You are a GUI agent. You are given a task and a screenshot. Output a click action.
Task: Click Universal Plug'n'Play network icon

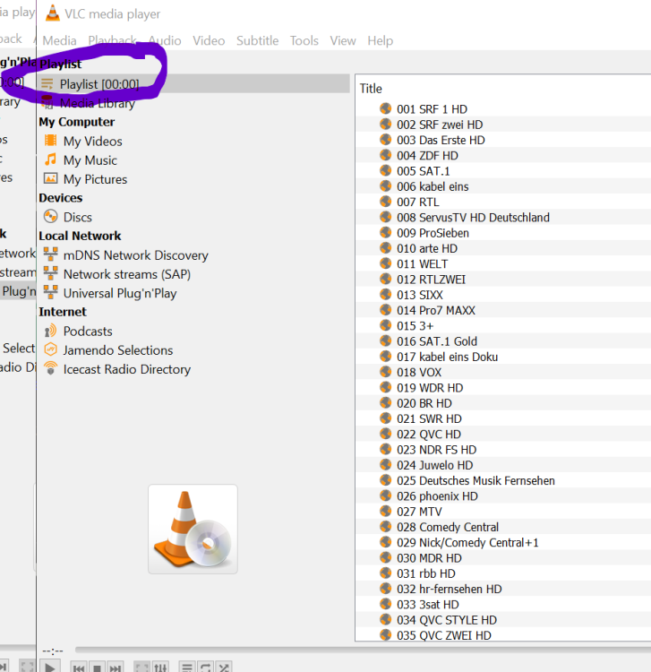pyautogui.click(x=50, y=292)
